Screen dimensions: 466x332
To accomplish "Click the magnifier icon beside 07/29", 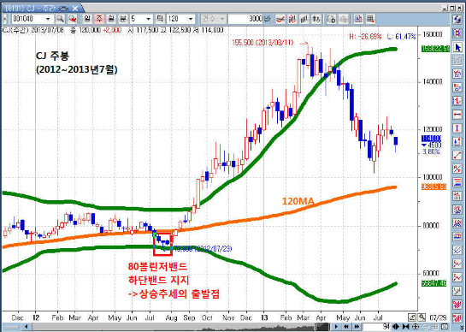I will click(x=422, y=317).
